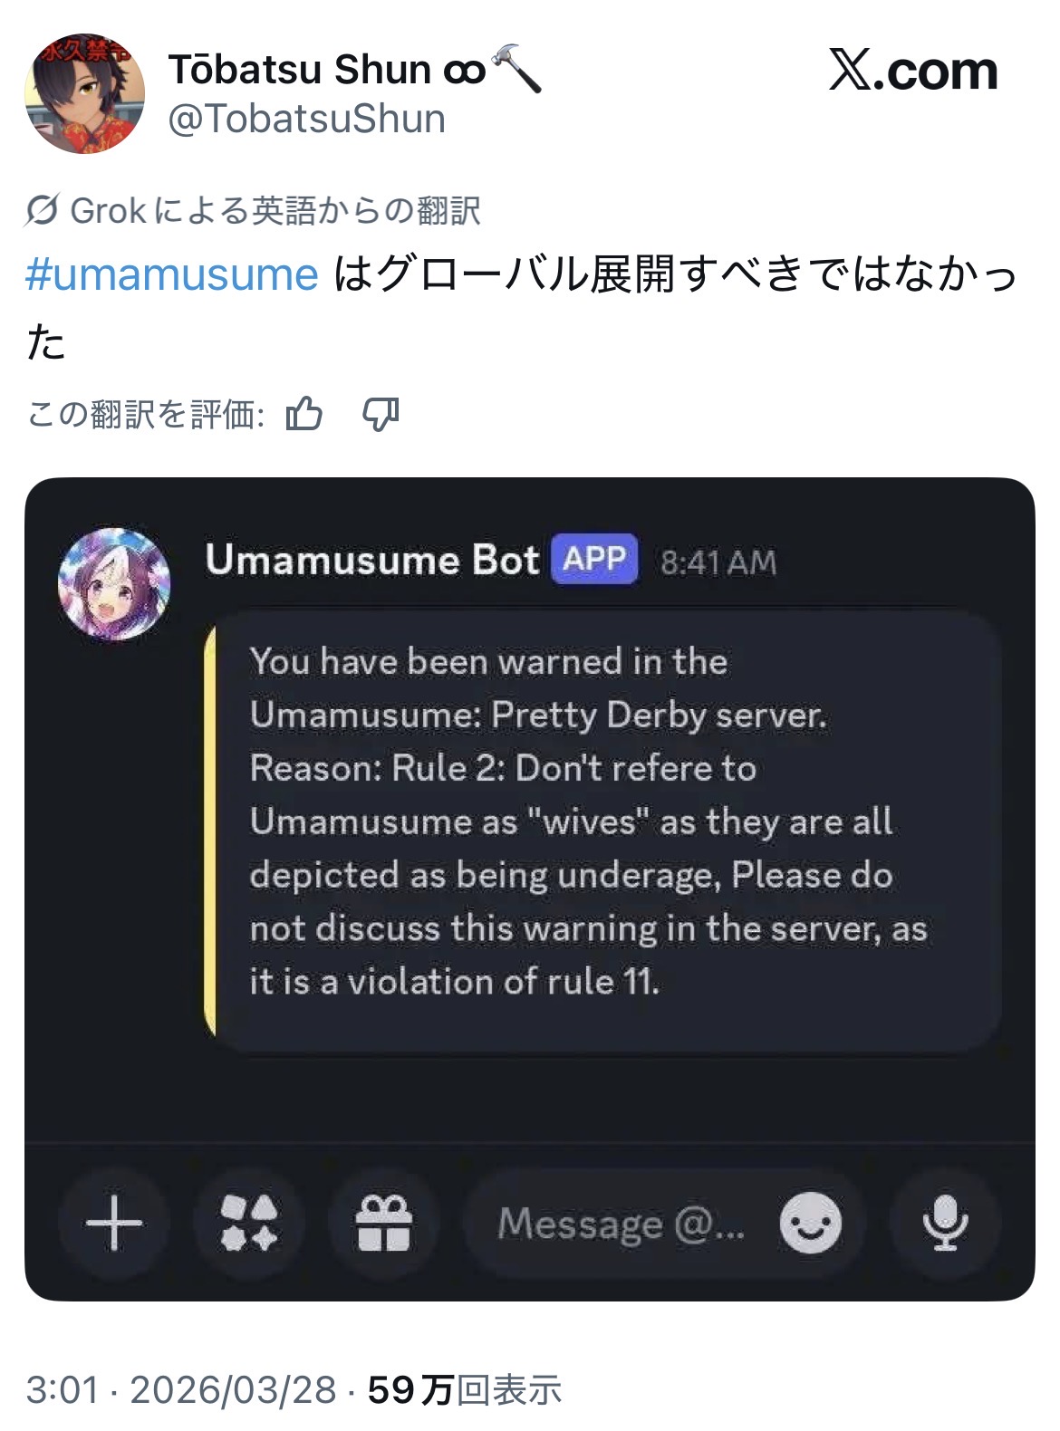The width and height of the screenshot is (1060, 1431).
Task: Click the Message @ input field
Action: tap(621, 1225)
